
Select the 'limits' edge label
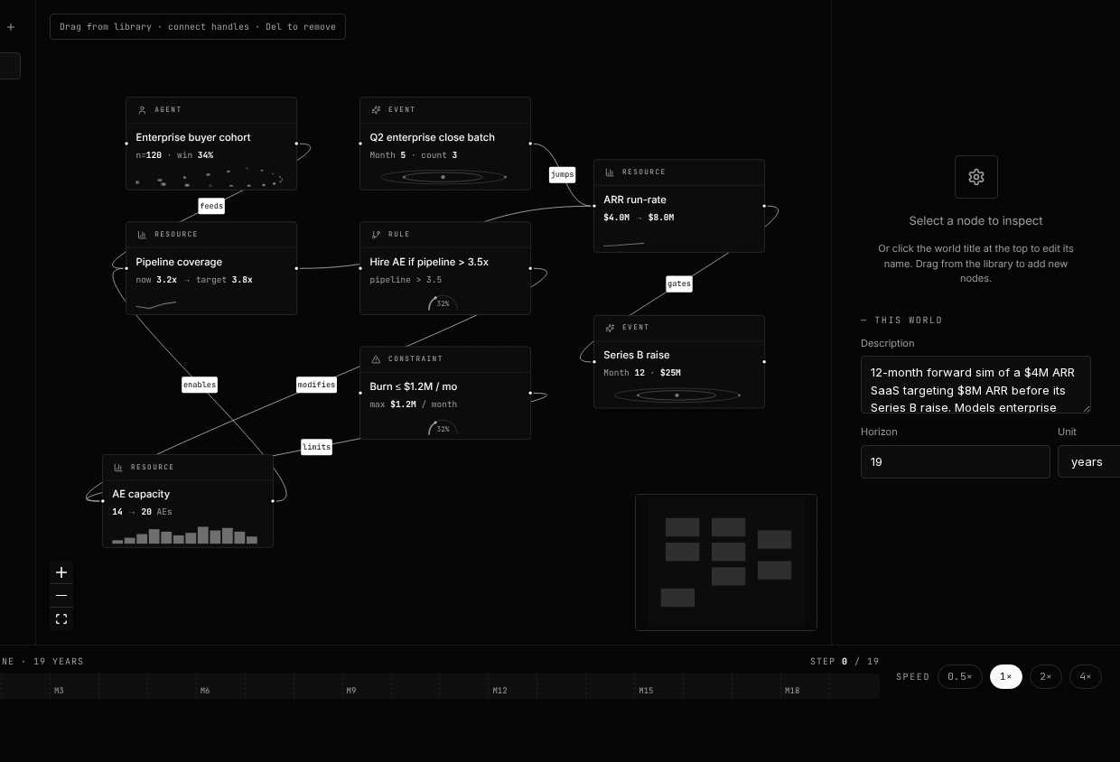(316, 447)
